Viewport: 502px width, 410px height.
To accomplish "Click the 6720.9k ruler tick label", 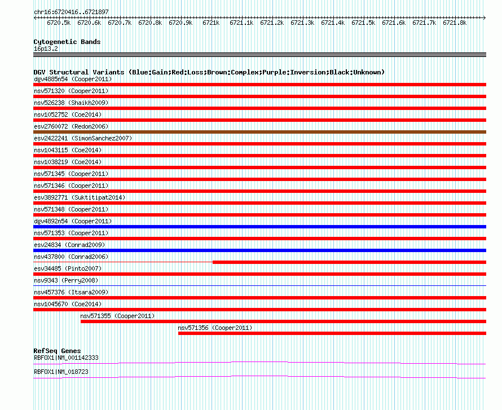I will point(180,23).
